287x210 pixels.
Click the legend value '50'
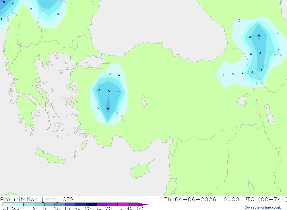pos(140,208)
